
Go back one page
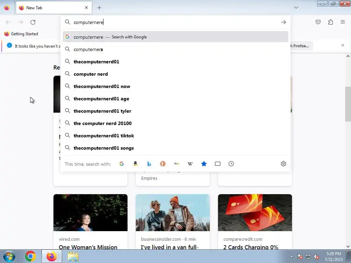tap(8, 22)
